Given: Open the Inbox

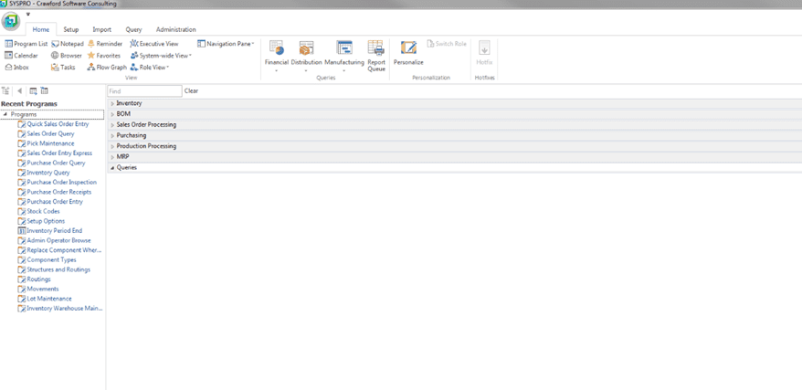Looking at the screenshot, I should pyautogui.click(x=16, y=67).
